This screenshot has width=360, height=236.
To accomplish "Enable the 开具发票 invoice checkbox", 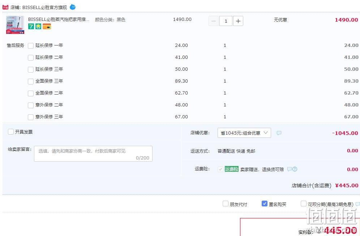I will pos(11,132).
